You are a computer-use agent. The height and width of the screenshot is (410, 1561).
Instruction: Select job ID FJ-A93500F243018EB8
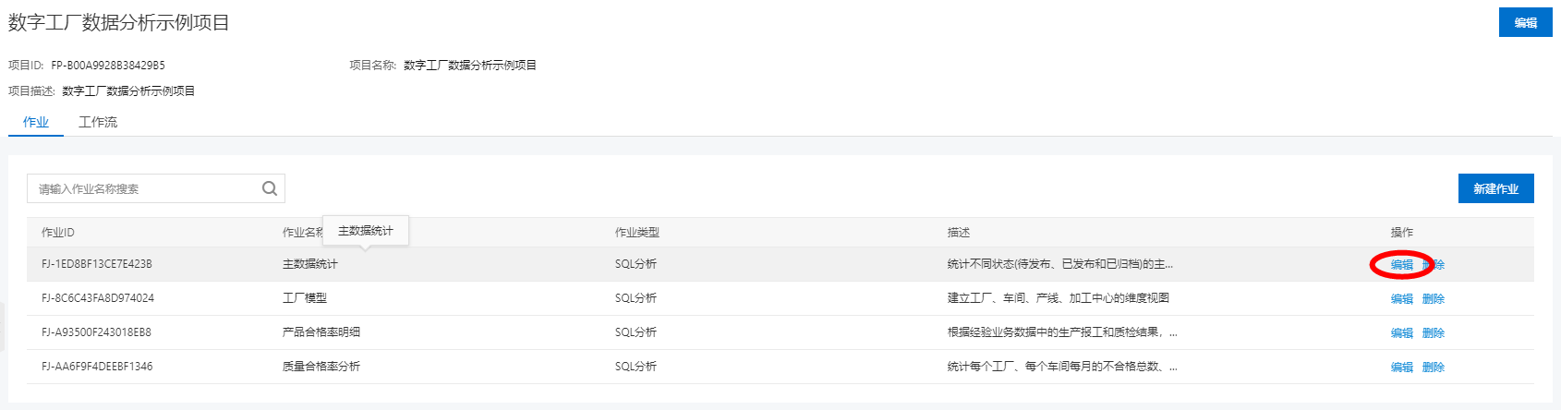point(96,332)
